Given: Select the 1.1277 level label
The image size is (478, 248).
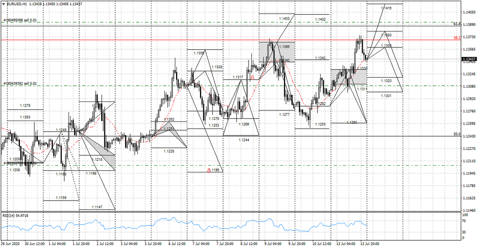Looking at the screenshot, I should click(284, 114).
